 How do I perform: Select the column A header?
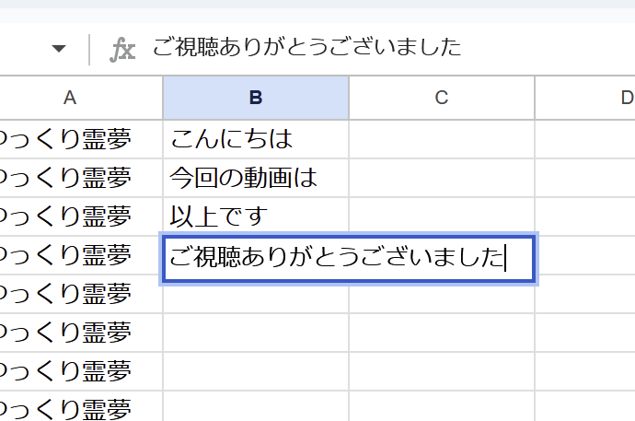[71, 98]
